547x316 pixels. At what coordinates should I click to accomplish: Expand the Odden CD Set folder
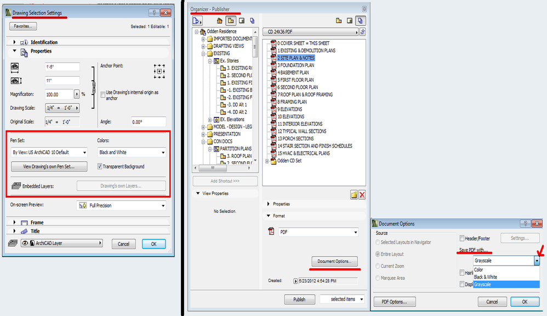[267, 161]
